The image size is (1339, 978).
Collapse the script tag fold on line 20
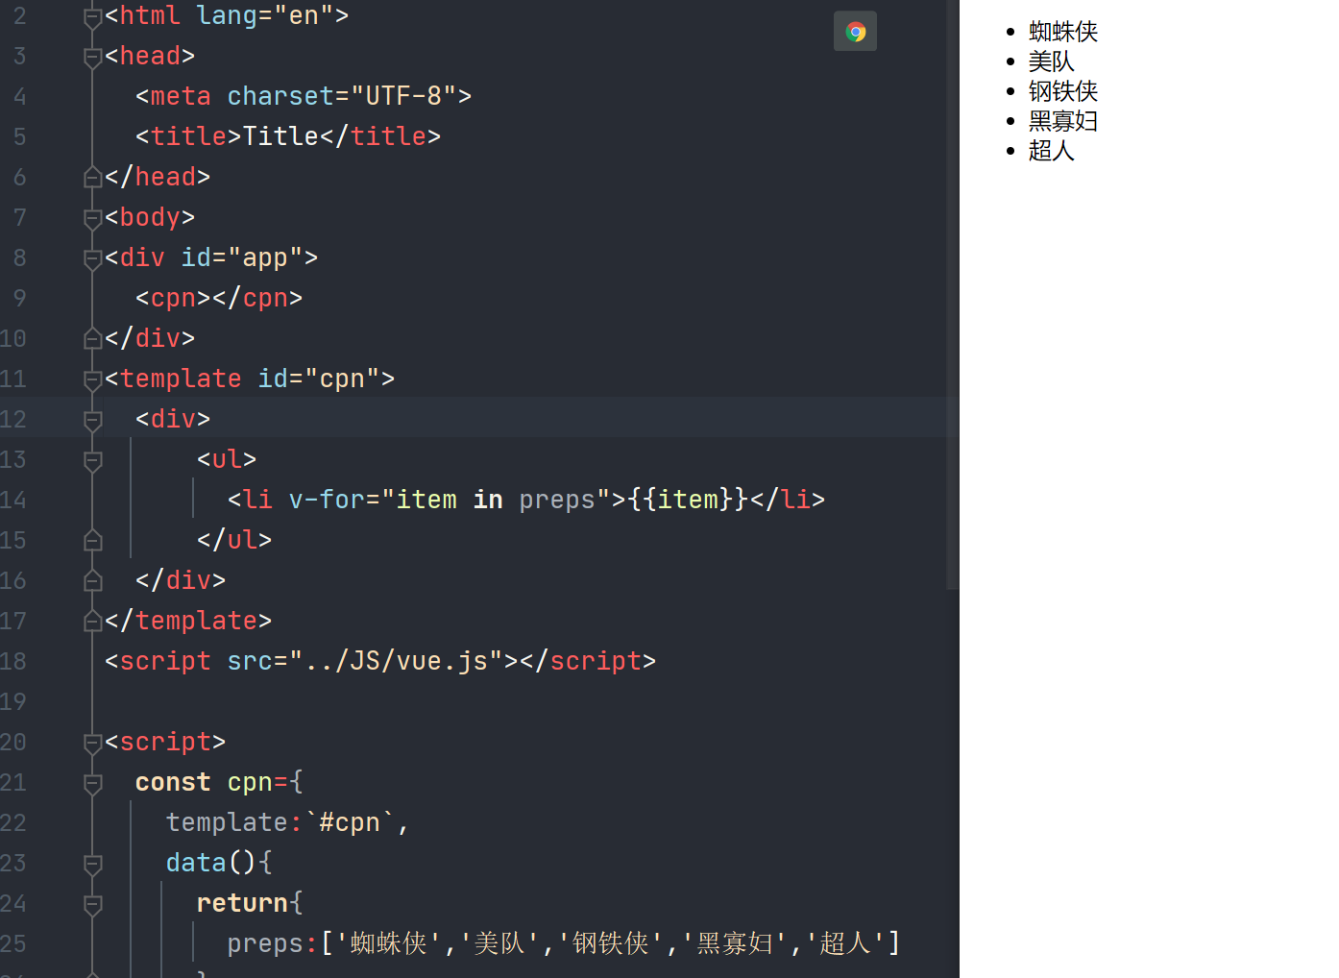tap(93, 744)
